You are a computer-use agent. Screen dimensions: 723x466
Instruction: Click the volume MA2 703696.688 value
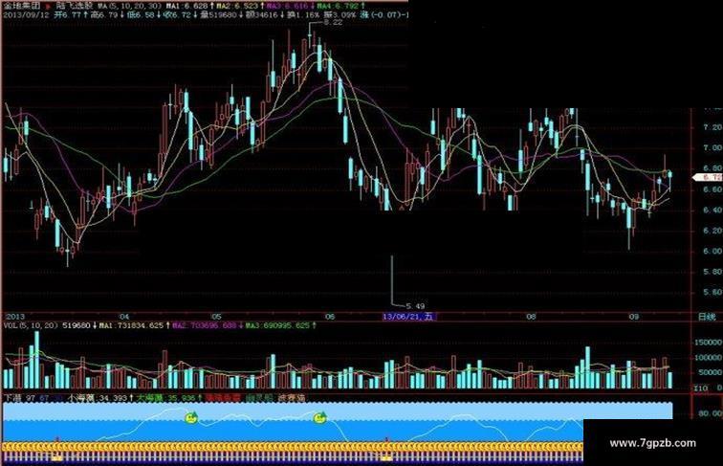(x=205, y=325)
